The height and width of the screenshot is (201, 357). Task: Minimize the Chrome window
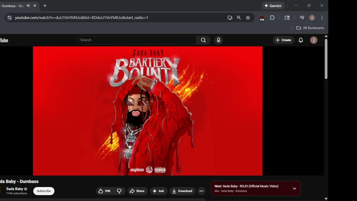tap(296, 6)
